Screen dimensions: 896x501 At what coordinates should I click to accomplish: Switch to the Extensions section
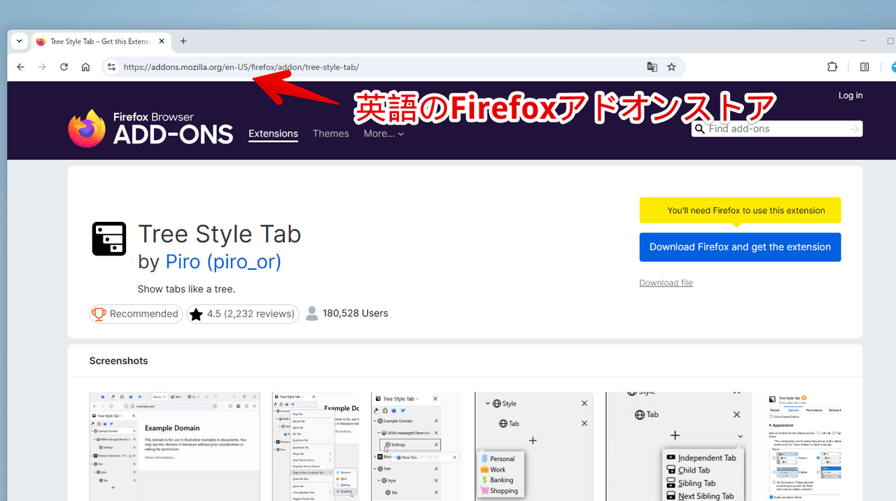[x=273, y=134]
